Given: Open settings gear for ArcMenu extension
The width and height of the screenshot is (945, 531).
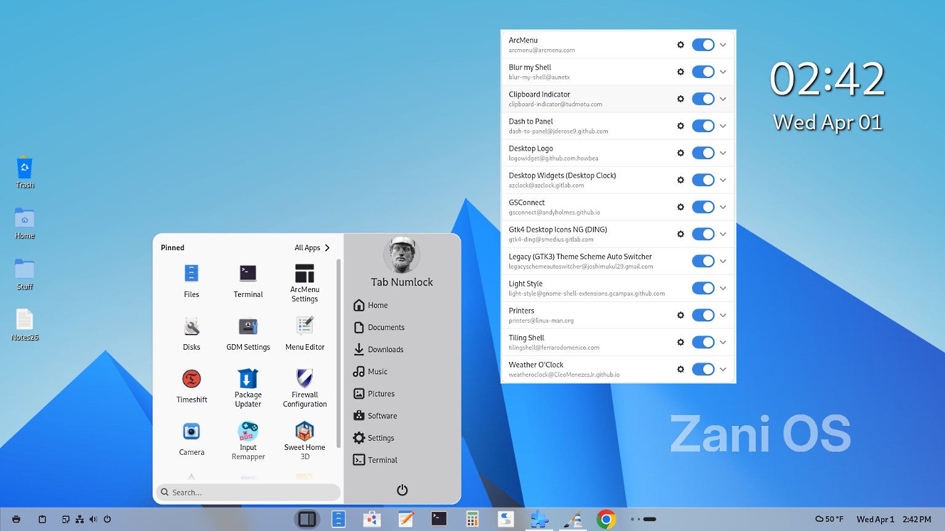Looking at the screenshot, I should 680,45.
